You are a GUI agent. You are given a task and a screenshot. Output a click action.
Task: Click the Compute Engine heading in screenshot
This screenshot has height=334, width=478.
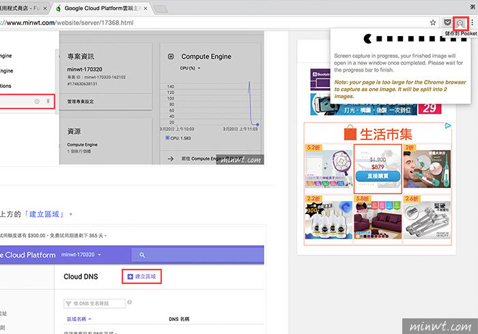pyautogui.click(x=206, y=57)
